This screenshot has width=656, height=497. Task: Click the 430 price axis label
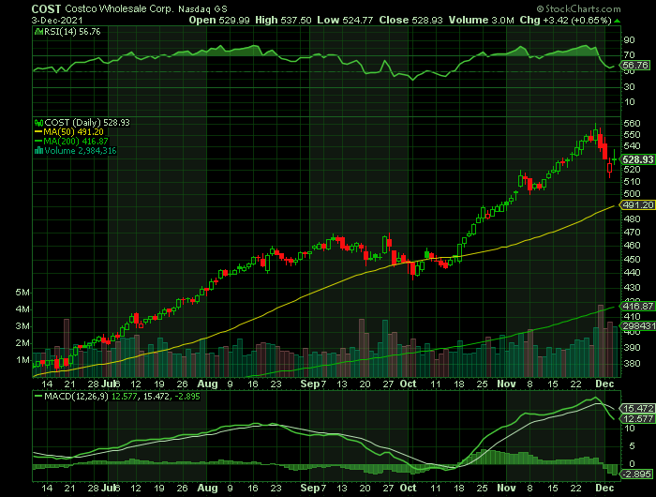tap(632, 288)
